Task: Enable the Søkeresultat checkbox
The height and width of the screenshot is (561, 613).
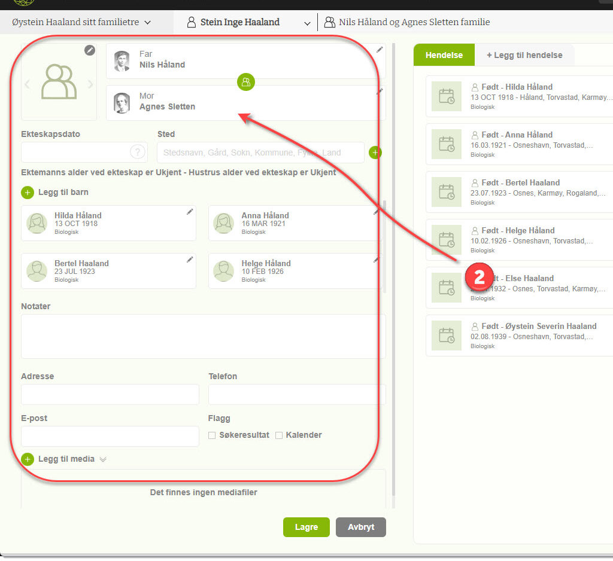Action: [x=212, y=435]
